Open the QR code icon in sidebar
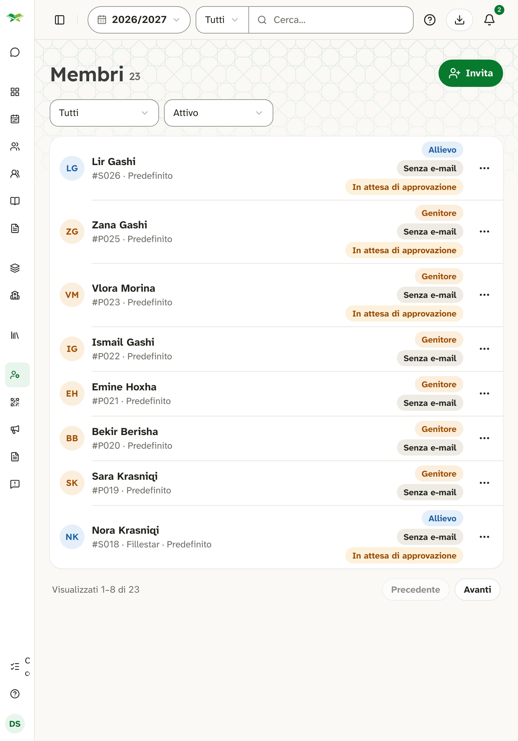The width and height of the screenshot is (518, 741). point(15,402)
